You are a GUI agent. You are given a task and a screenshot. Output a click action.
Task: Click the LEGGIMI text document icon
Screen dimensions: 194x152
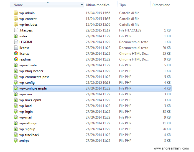coord(16,42)
